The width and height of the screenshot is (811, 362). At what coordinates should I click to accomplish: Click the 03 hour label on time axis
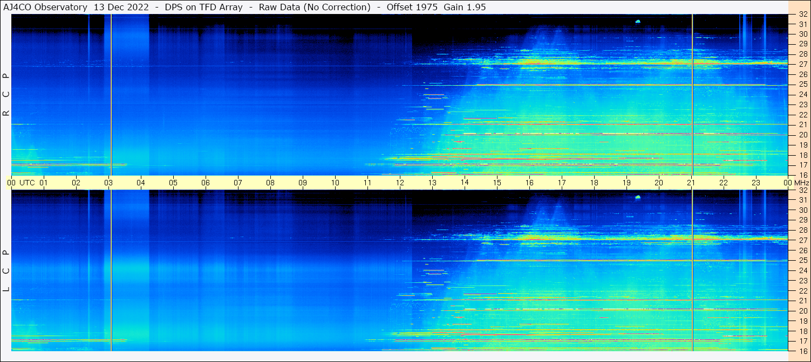[x=108, y=183]
